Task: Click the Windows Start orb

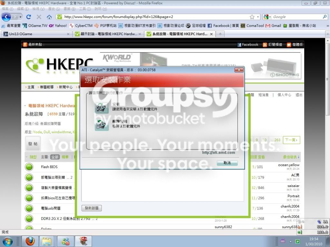Action: tap(7, 242)
